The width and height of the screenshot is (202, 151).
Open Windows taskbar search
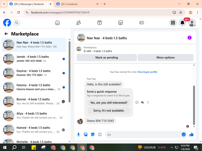pos(14,147)
